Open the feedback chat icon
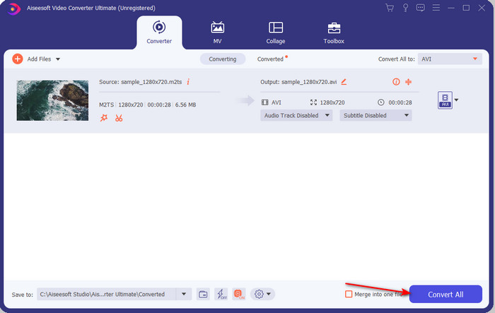 tap(420, 8)
